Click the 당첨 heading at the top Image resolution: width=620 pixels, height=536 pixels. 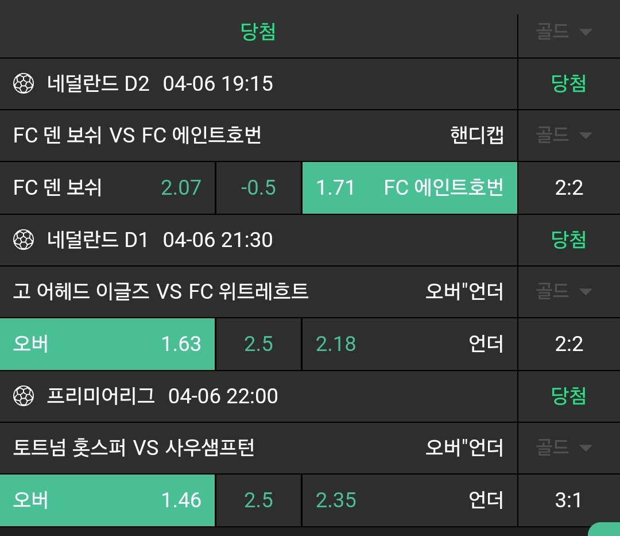coord(258,32)
